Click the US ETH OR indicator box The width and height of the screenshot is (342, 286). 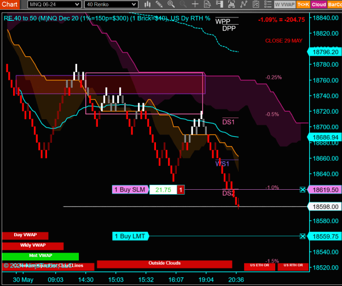[259, 267]
